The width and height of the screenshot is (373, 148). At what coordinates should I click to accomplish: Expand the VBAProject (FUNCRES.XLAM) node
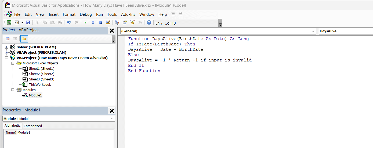[x=7, y=53]
